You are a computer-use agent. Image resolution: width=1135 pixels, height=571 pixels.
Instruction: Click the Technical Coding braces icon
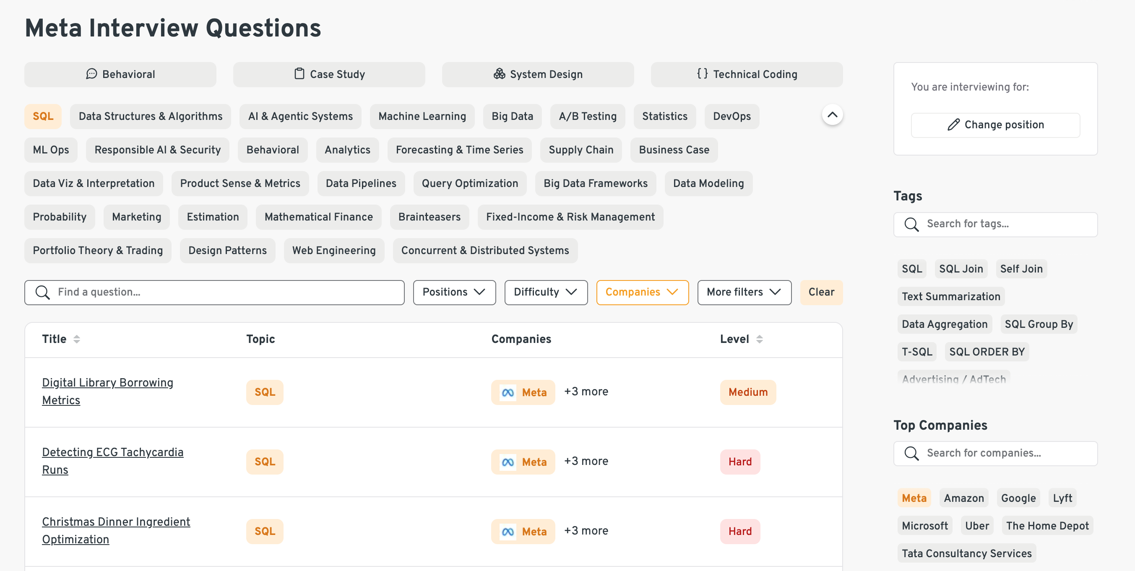point(702,74)
